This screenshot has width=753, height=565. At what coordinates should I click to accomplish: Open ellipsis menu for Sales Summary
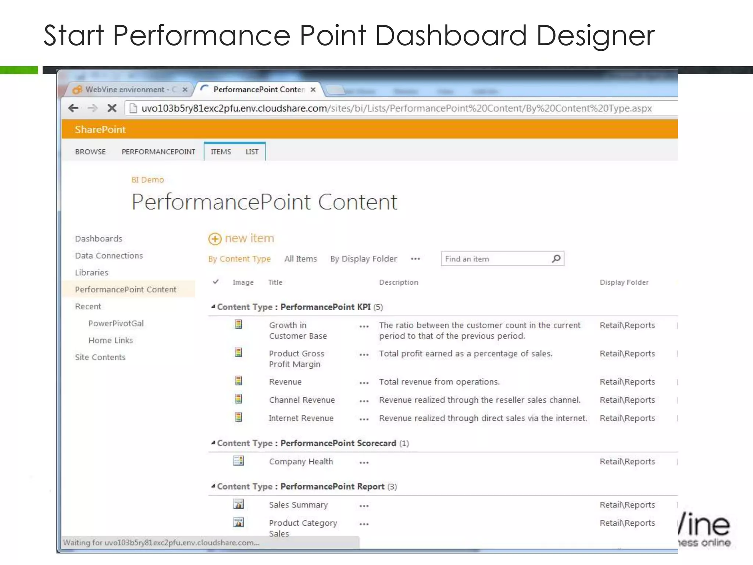click(364, 506)
